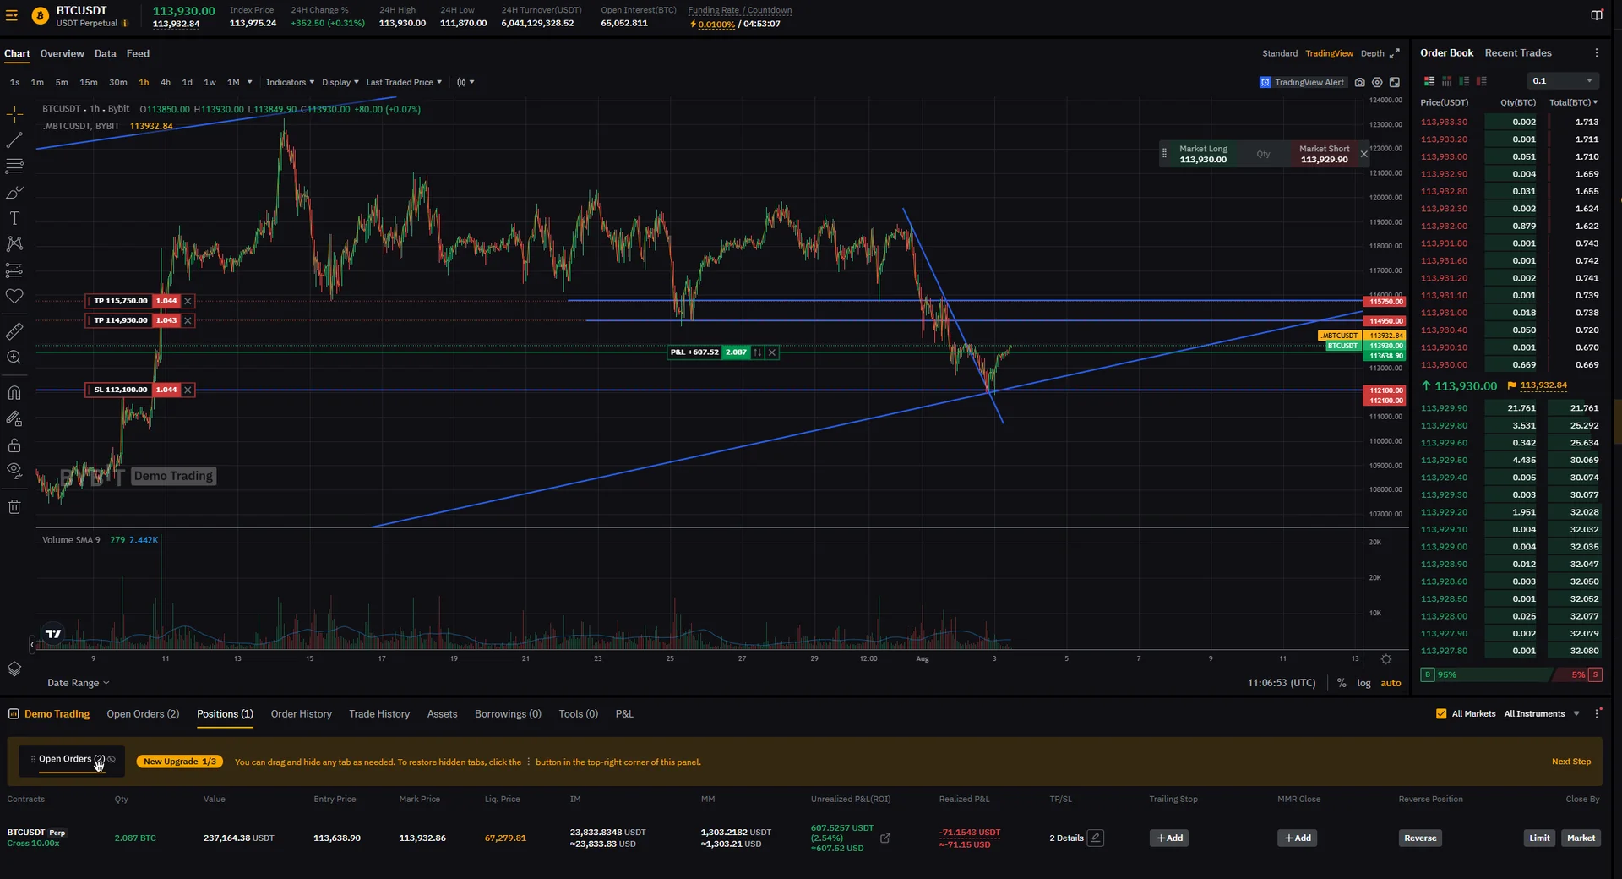Open the candlestick chart type dropdown
The height and width of the screenshot is (879, 1622).
point(465,82)
